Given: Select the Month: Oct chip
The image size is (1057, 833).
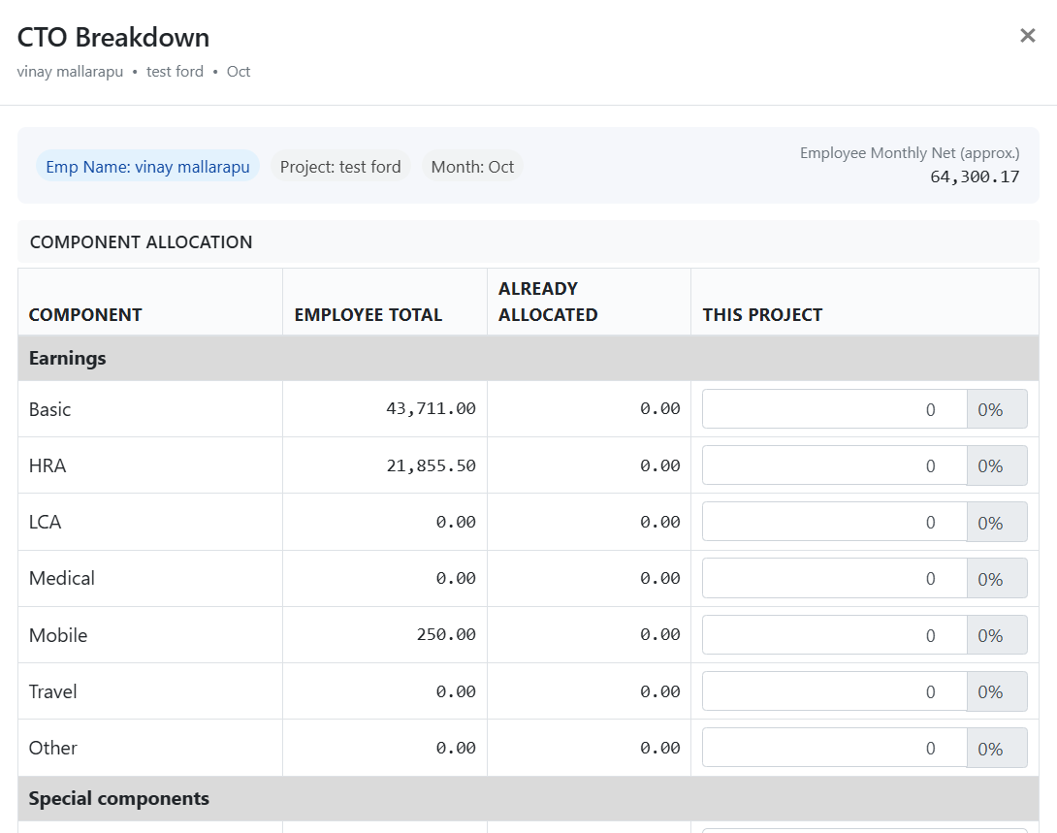Looking at the screenshot, I should coord(472,167).
